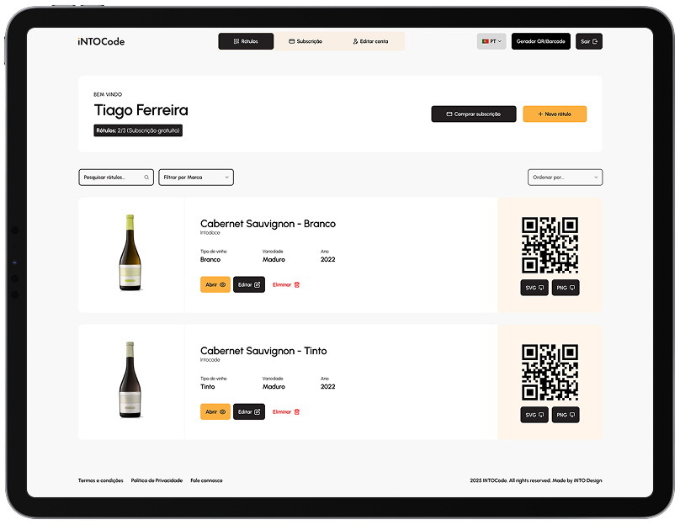The width and height of the screenshot is (680, 525).
Task: Click the Sair logout button
Action: pos(588,41)
